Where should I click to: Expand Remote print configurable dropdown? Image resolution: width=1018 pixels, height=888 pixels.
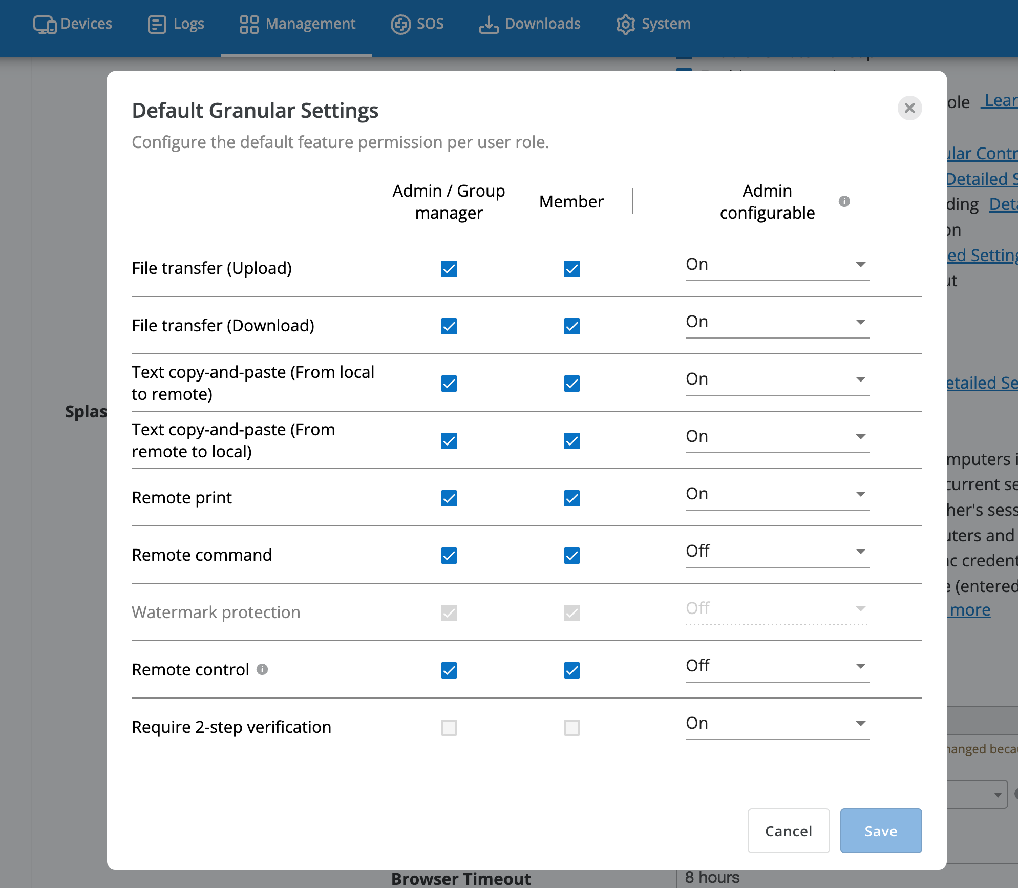click(x=777, y=495)
